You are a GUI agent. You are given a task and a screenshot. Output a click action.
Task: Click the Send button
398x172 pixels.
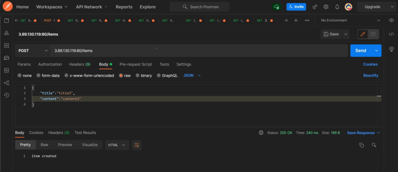tap(361, 51)
